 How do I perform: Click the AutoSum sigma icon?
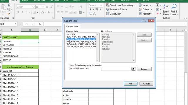click(157, 5)
